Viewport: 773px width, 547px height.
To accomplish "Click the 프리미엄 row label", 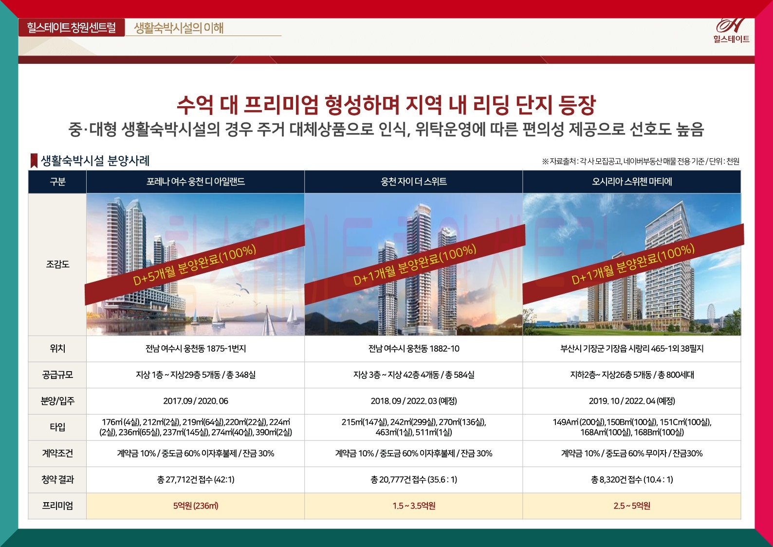I will [57, 506].
